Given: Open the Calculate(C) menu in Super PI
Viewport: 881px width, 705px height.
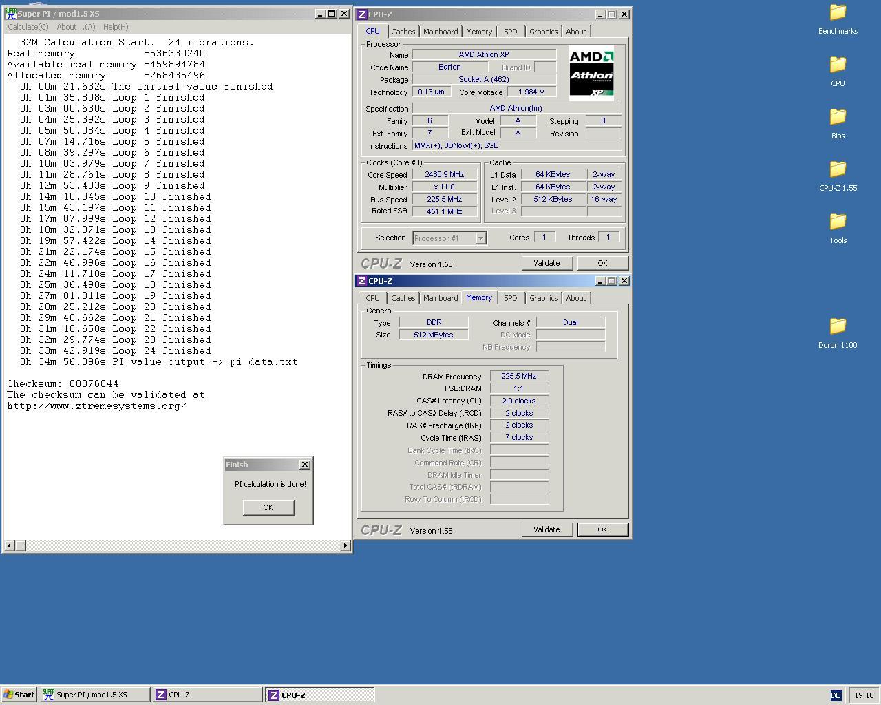Looking at the screenshot, I should pyautogui.click(x=28, y=27).
